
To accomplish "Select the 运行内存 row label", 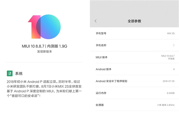I will pos(101,93).
